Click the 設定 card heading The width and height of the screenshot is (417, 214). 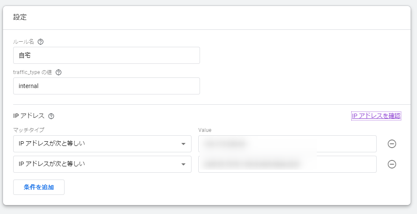pos(20,17)
